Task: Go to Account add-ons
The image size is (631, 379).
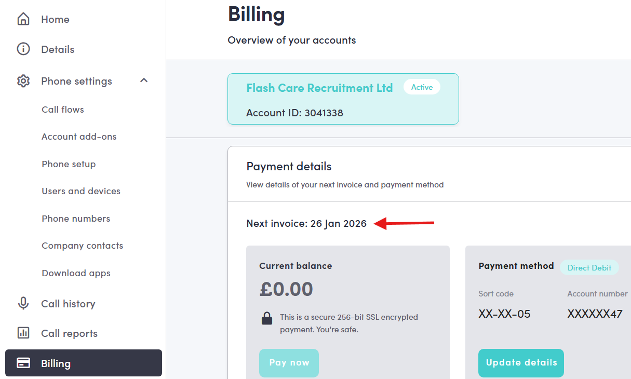Action: click(x=79, y=137)
